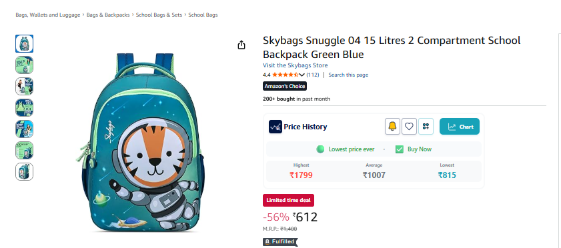The height and width of the screenshot is (248, 561).
Task: Click the main tiger astronaut backpack image
Action: coord(140,142)
